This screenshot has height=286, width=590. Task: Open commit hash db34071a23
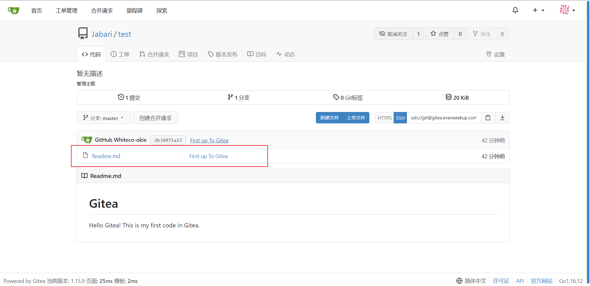(x=168, y=140)
